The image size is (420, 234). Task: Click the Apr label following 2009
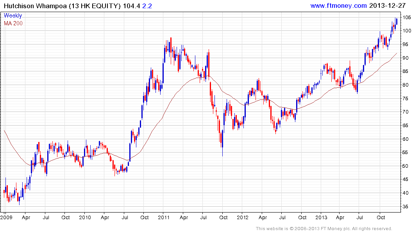[x=26, y=218]
